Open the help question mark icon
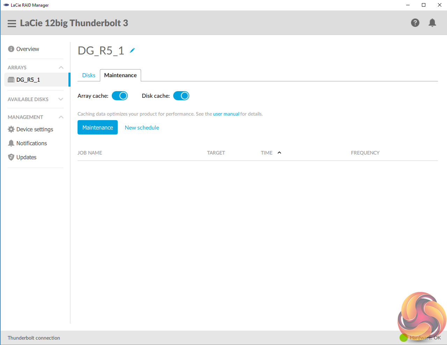The image size is (447, 345). [415, 23]
